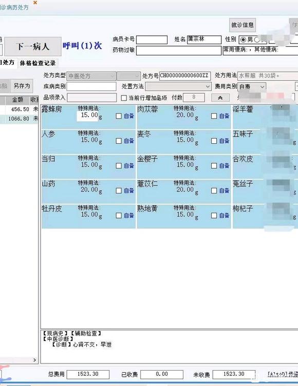Click the 已收费 field 0.00
Viewport: 298px width, 386px height.
(162, 374)
